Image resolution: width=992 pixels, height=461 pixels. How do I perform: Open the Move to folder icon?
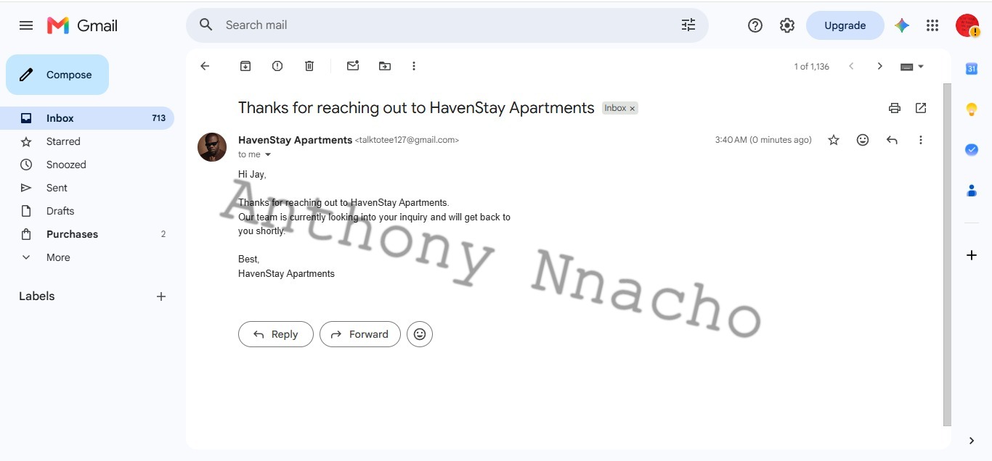[x=385, y=66]
